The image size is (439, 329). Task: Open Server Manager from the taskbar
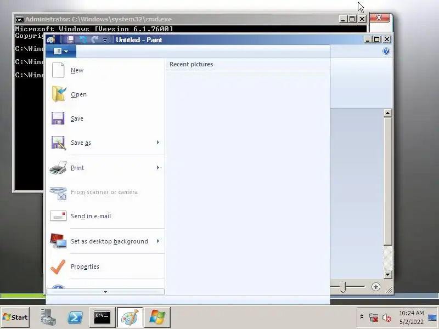[48, 317]
